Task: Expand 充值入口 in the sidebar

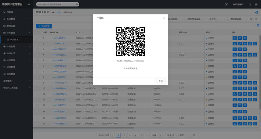Action: point(17,53)
